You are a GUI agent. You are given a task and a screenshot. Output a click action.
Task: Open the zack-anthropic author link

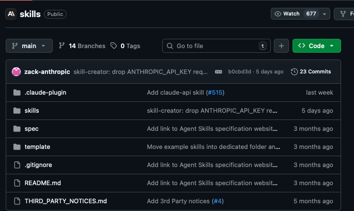pos(47,71)
